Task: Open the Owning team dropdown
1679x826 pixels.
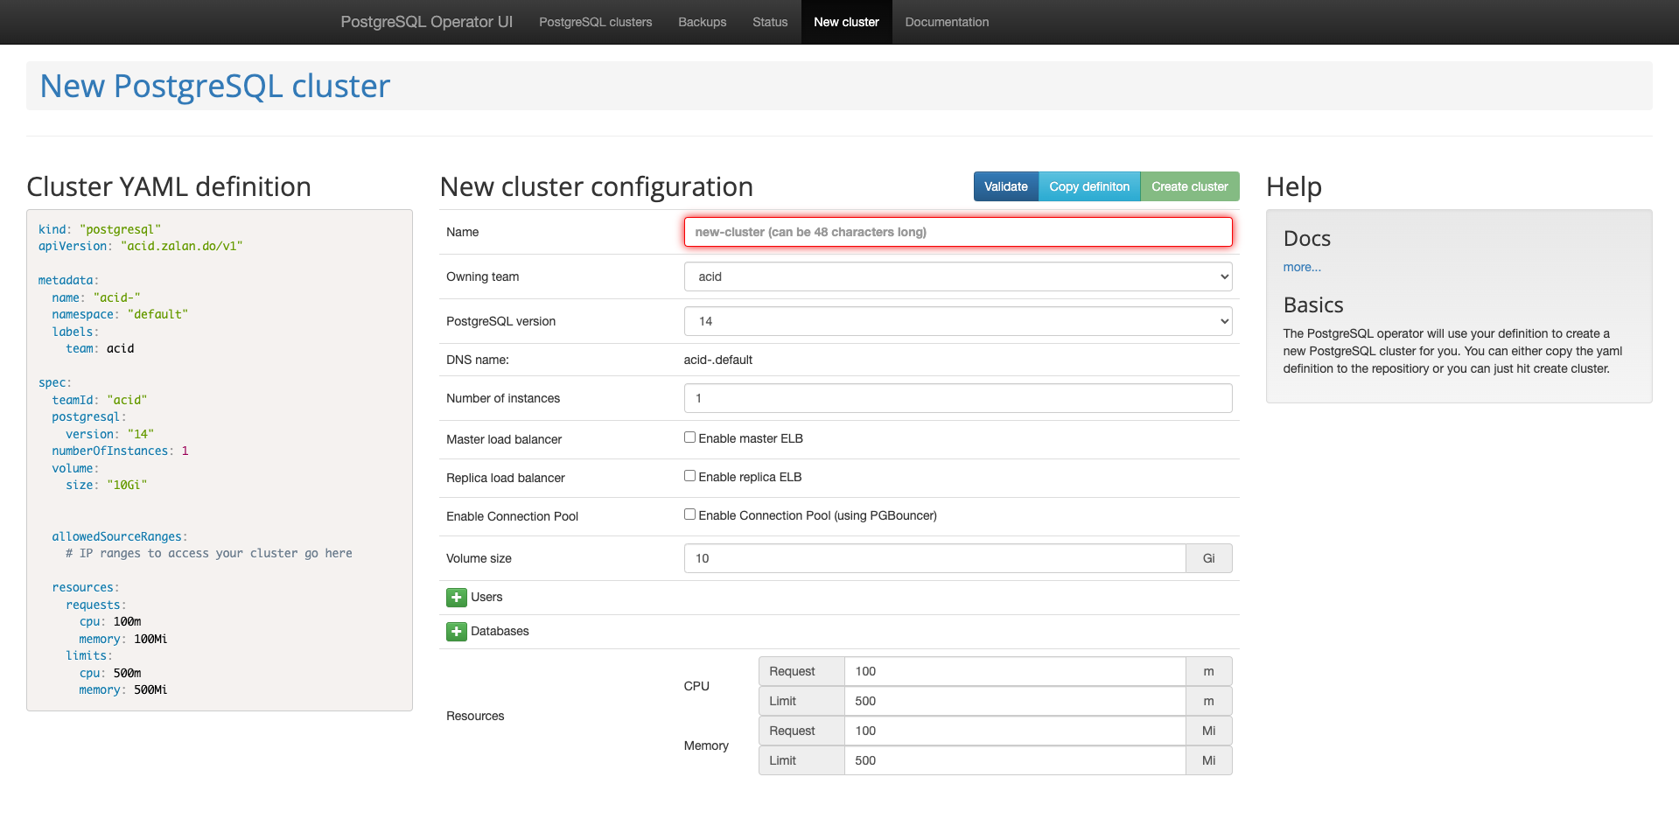Action: click(x=957, y=276)
